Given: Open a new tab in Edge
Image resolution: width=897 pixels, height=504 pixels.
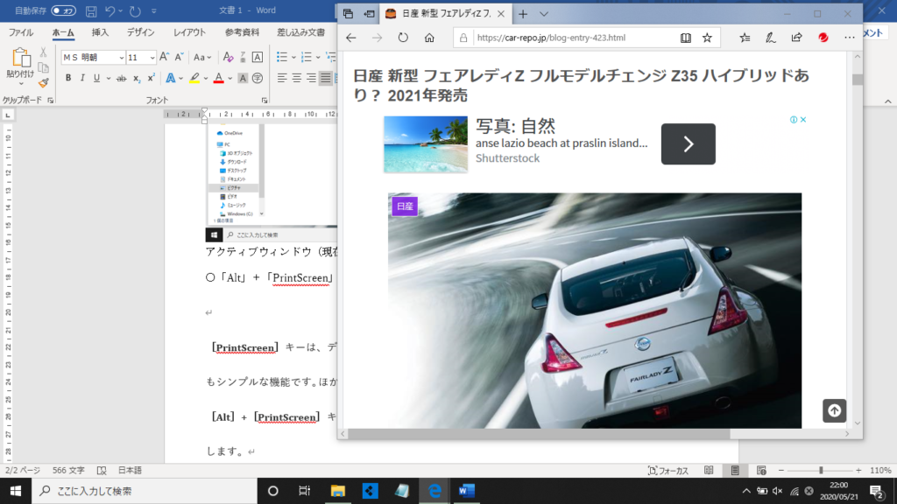Looking at the screenshot, I should 523,14.
